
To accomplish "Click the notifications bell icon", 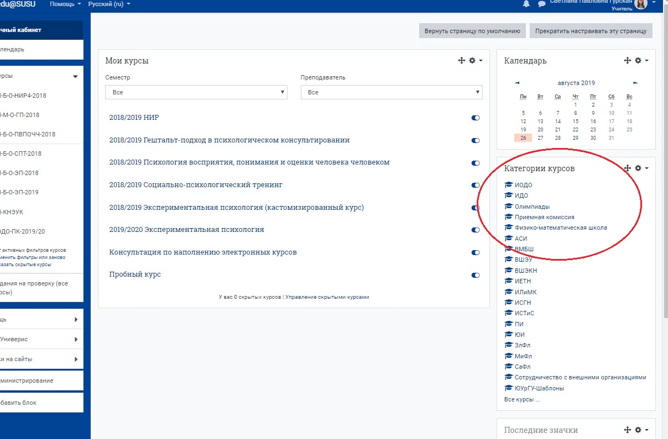I will [526, 4].
